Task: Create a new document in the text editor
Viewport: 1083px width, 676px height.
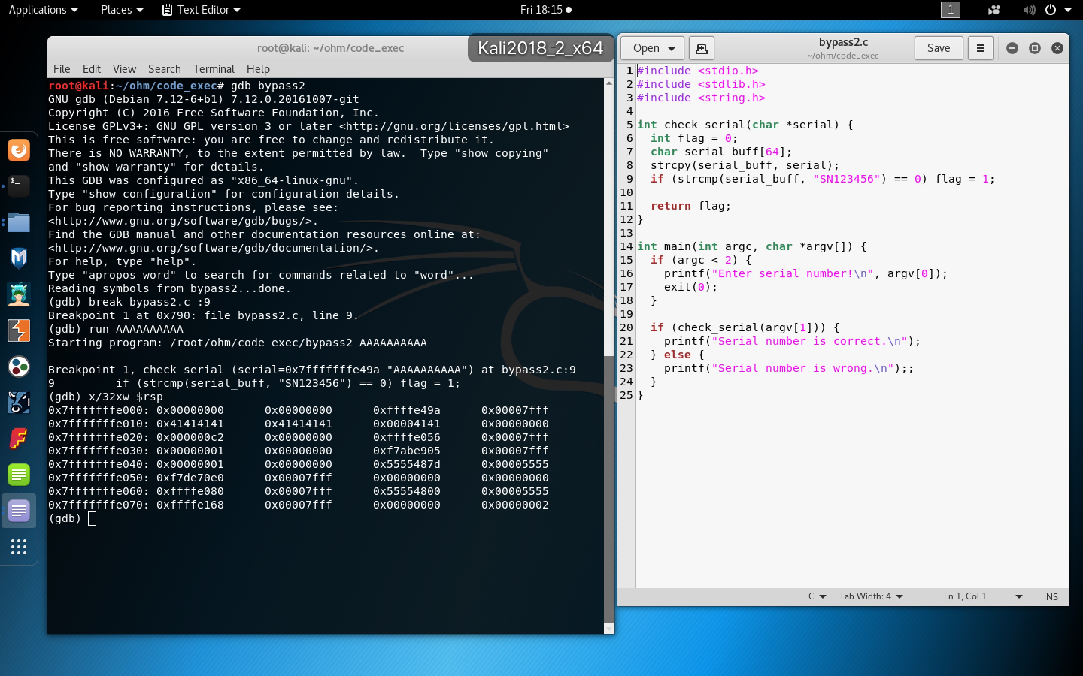Action: pyautogui.click(x=701, y=48)
